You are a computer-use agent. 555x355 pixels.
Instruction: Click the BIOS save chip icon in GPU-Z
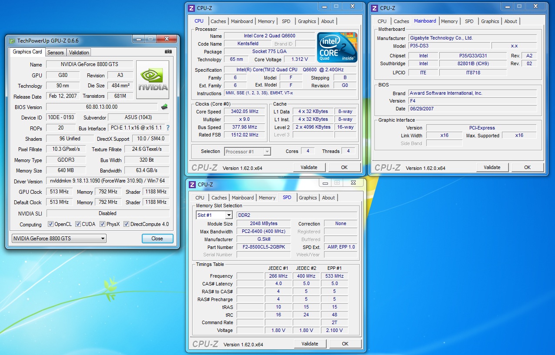164,107
